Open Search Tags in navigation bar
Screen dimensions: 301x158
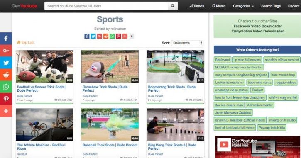click(271, 6)
